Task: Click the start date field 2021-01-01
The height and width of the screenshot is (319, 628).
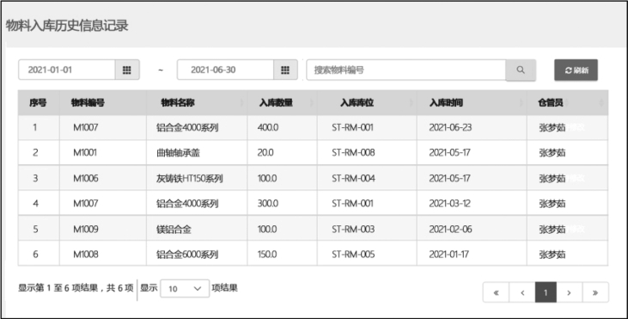Action: click(x=67, y=70)
